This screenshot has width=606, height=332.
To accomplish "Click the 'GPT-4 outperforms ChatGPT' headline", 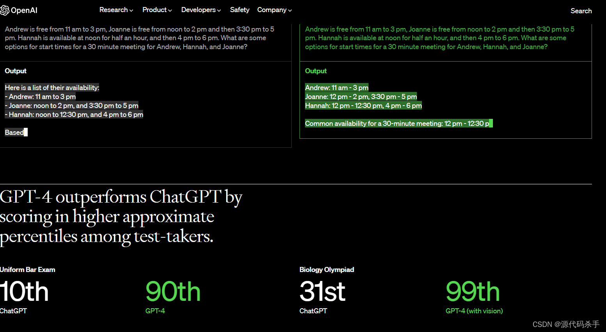I will [121, 217].
